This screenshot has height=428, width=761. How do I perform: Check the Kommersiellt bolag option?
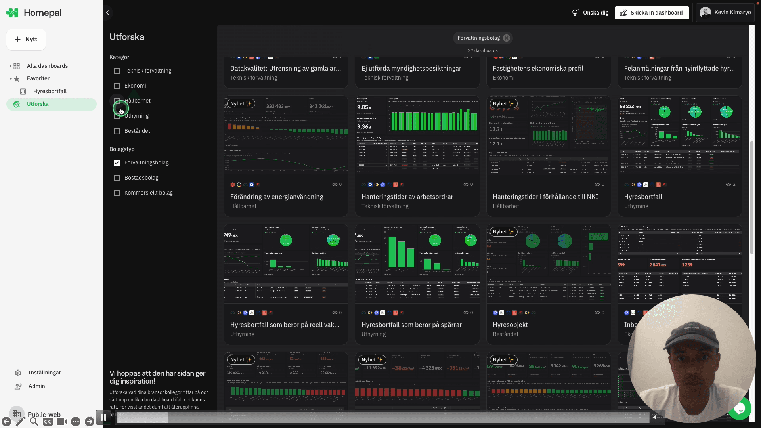[117, 193]
